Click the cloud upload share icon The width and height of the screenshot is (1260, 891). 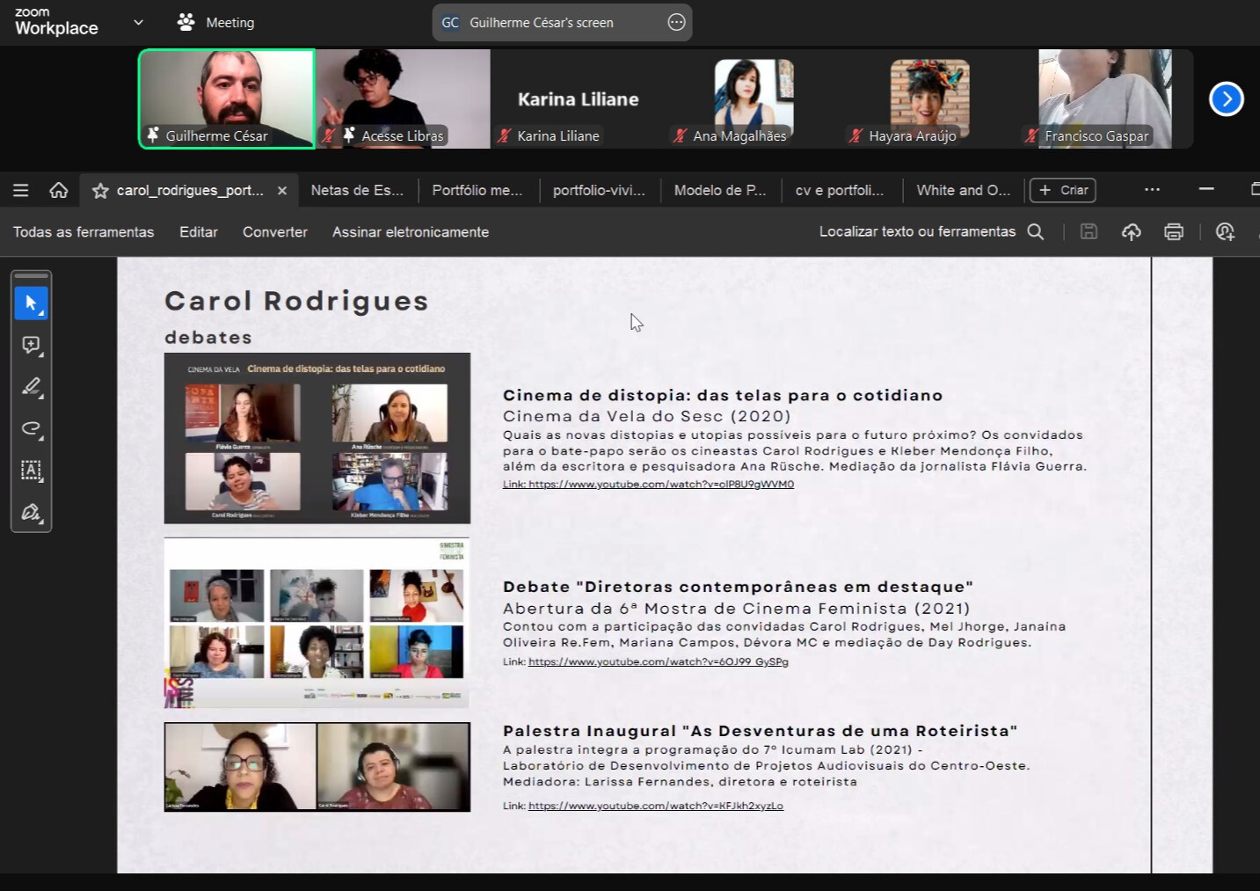(x=1131, y=232)
